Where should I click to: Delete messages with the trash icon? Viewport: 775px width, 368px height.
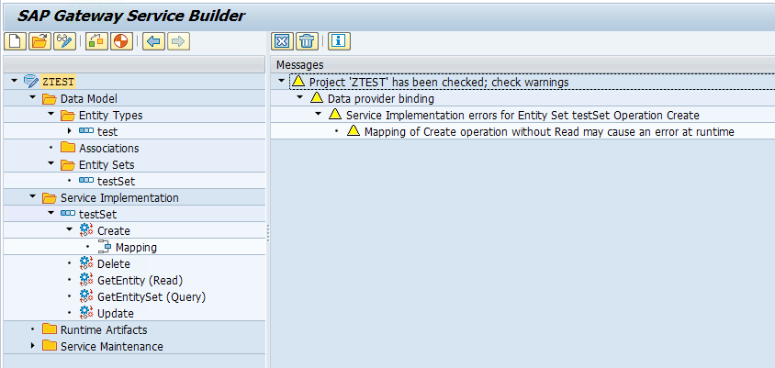click(307, 41)
